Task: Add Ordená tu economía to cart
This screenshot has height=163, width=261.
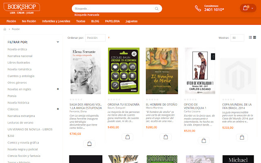Action: 128,137
